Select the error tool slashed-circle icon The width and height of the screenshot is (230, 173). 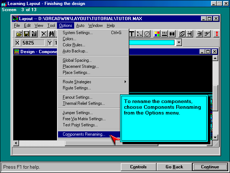[x=147, y=34]
